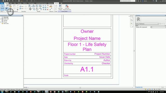Click the Rotate tool icon
Viewport: 166px width, 93px height.
[x=37, y=9]
